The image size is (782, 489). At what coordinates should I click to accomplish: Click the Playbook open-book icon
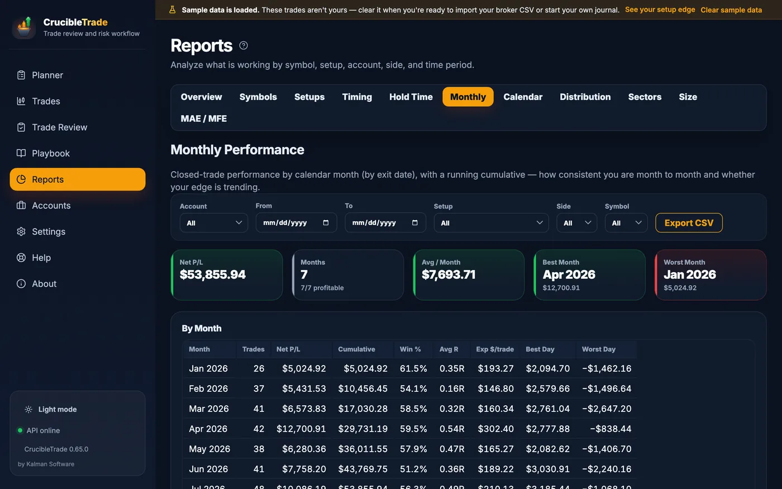21,153
